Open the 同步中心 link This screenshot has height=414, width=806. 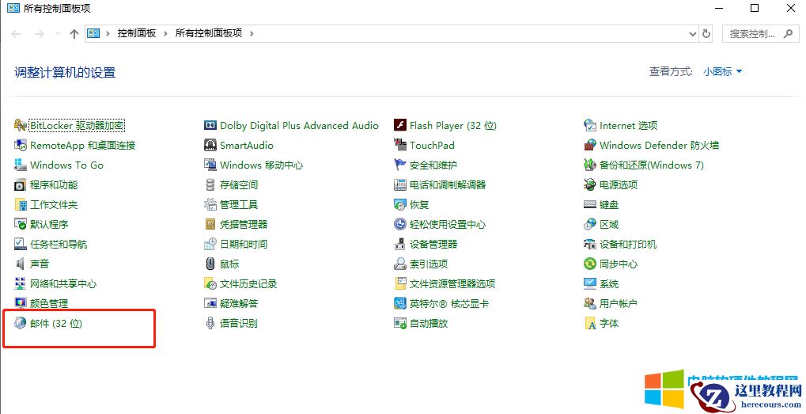coord(619,264)
